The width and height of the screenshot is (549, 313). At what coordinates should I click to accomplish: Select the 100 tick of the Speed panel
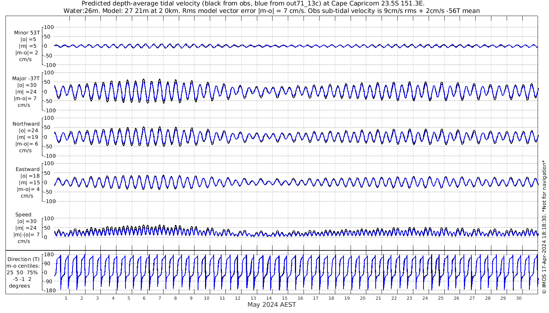click(x=49, y=218)
